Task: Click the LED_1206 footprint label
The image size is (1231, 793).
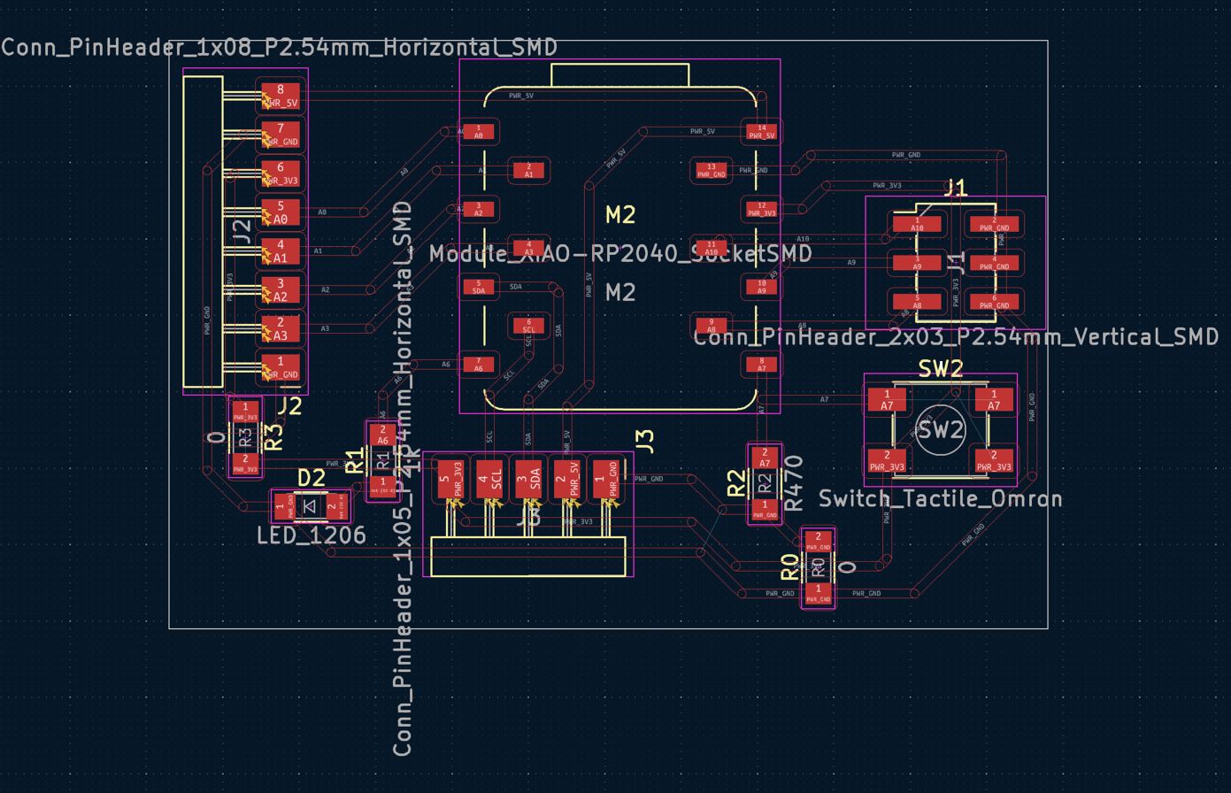Action: point(311,535)
